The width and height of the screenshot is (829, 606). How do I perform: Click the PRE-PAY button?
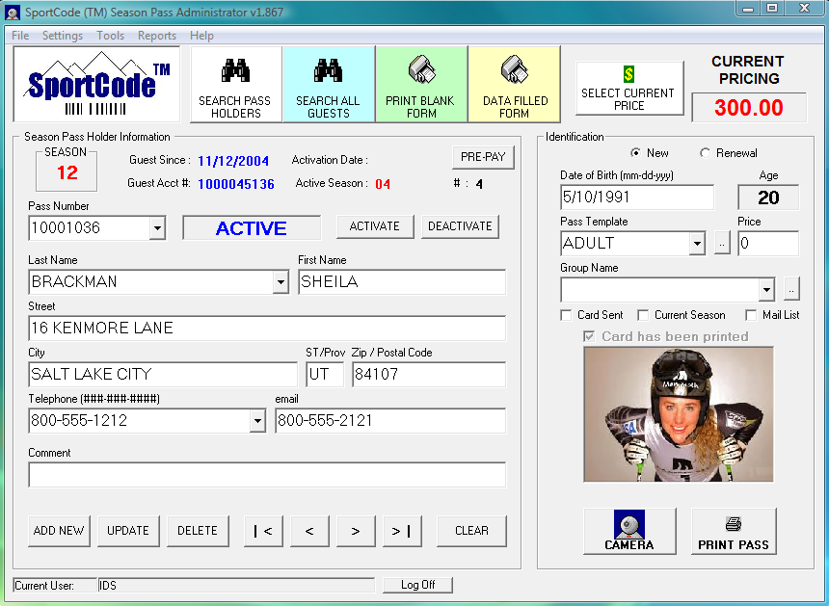click(x=483, y=157)
